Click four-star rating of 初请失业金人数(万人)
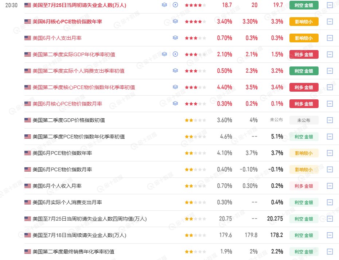Image resolution: width=339 pixels, height=260 pixels. [x=195, y=5]
